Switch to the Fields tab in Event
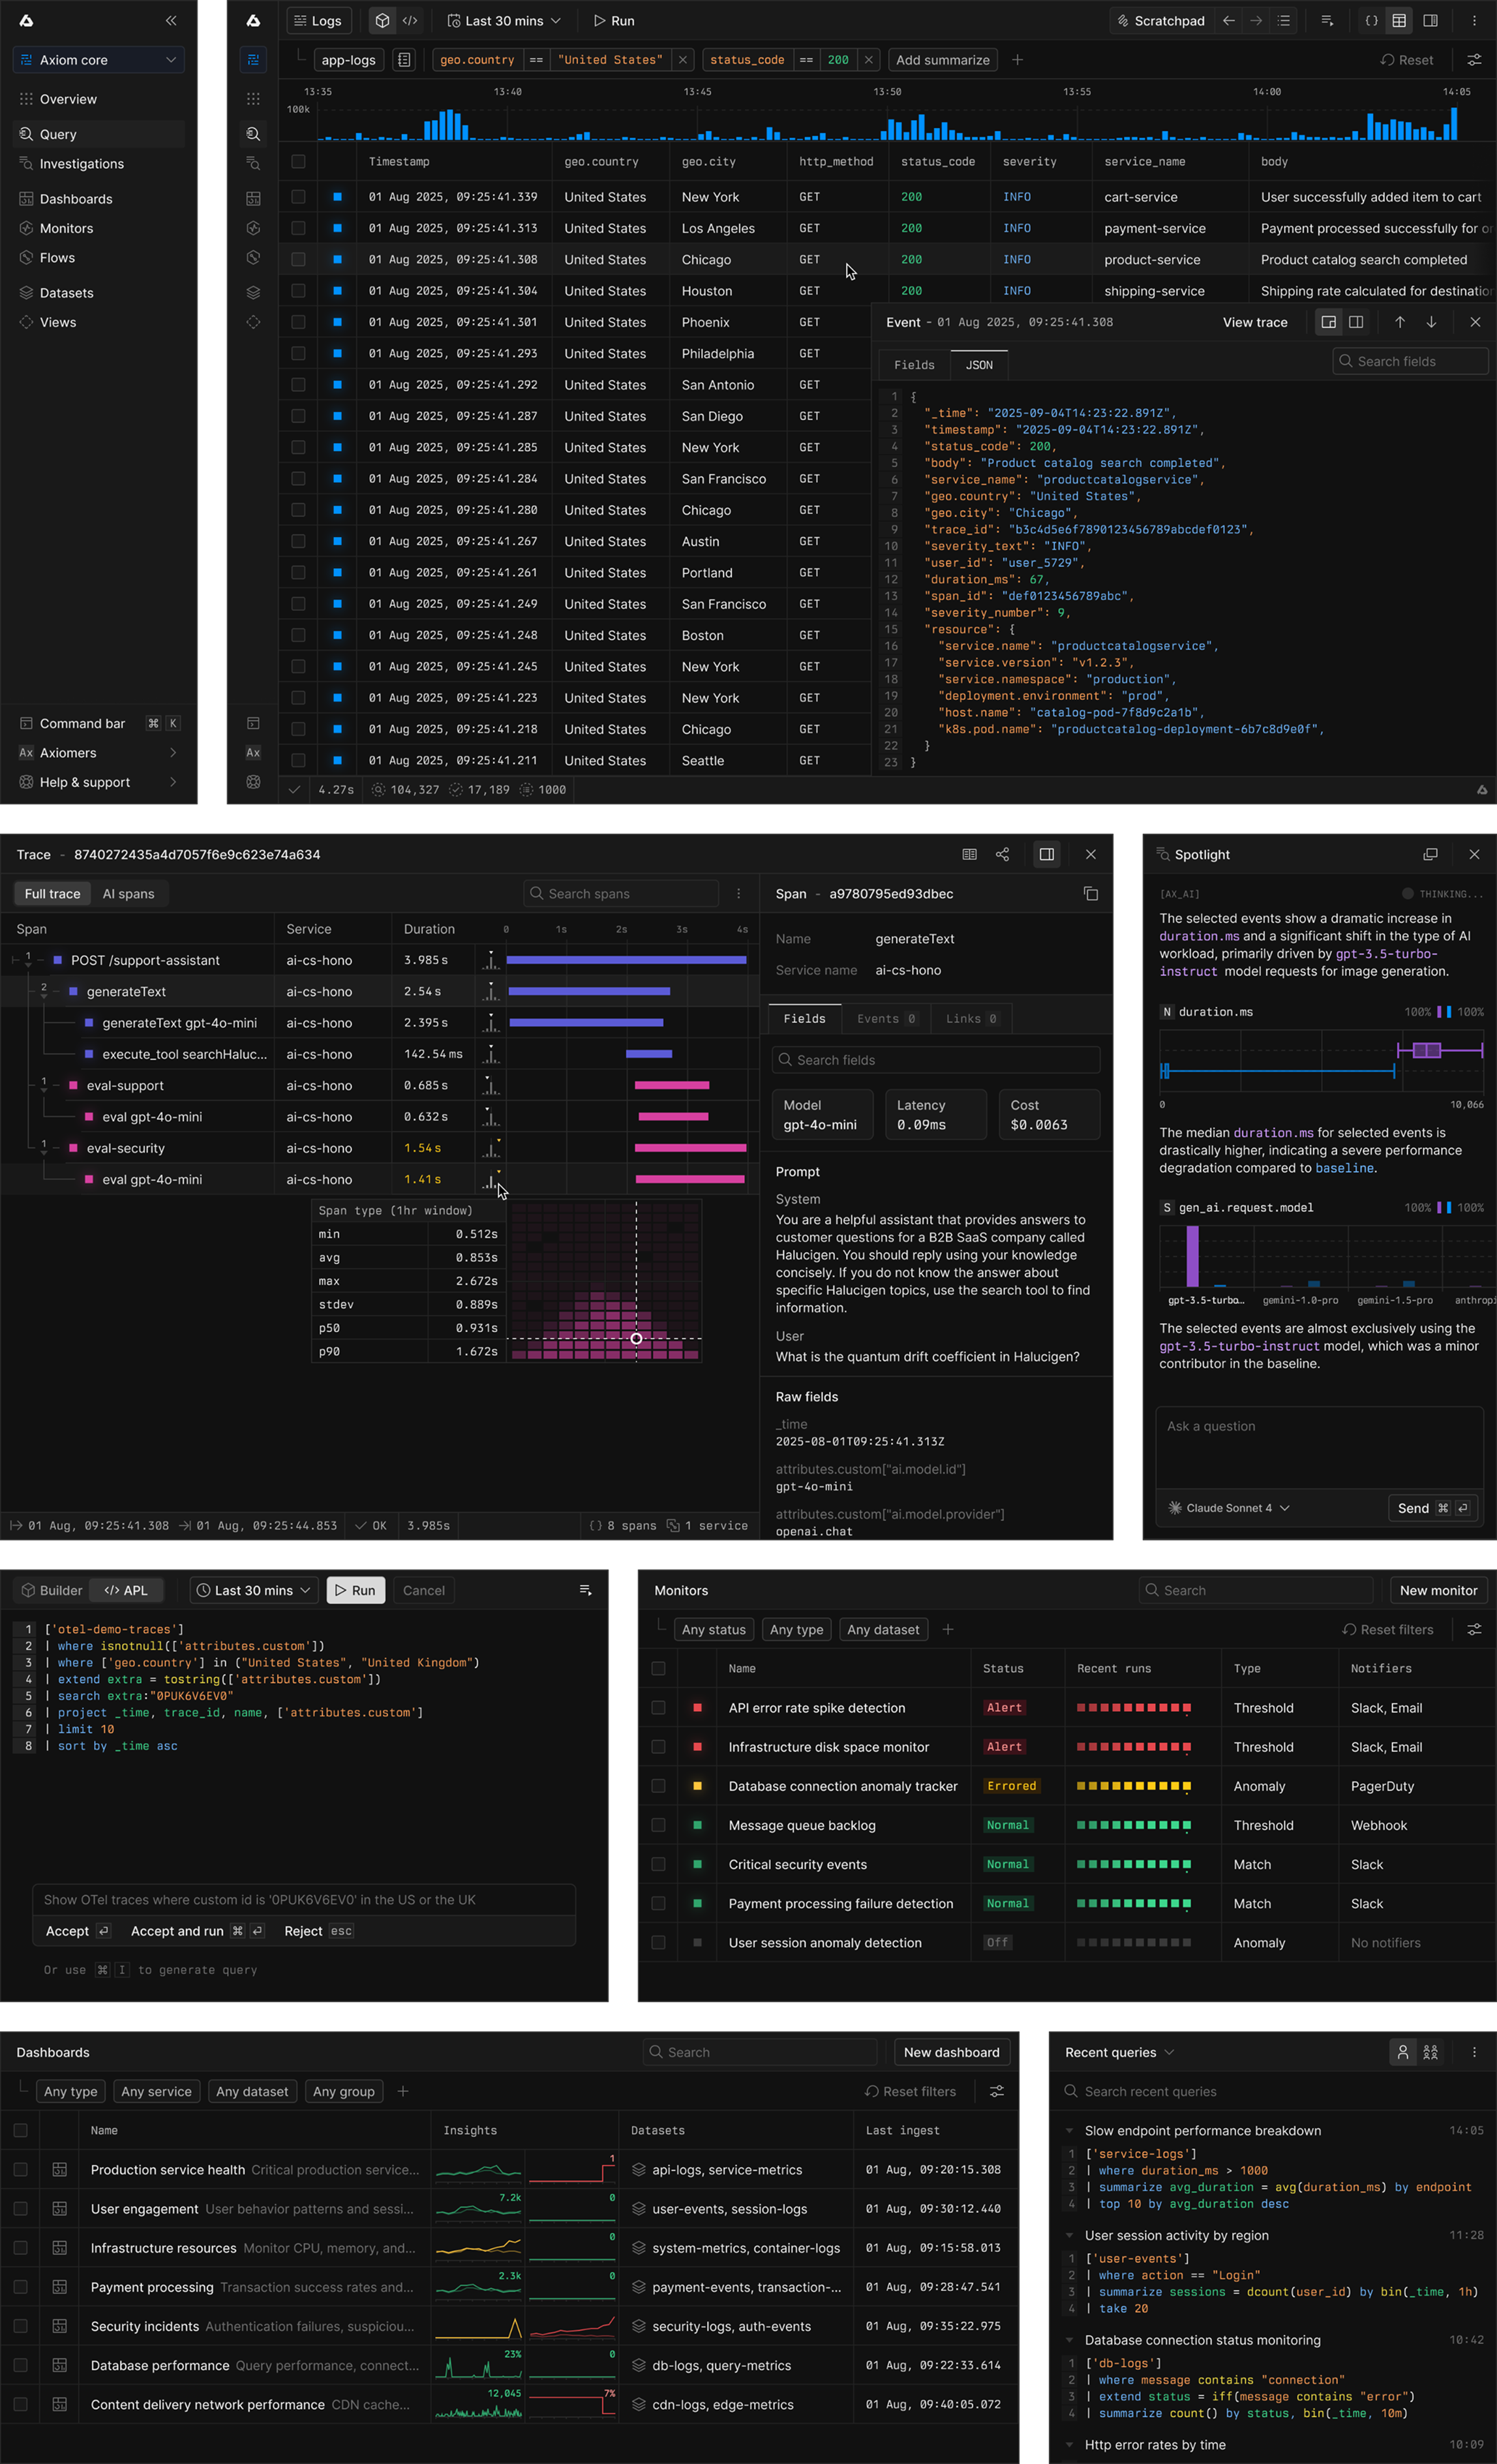1497x2464 pixels. tap(913, 365)
